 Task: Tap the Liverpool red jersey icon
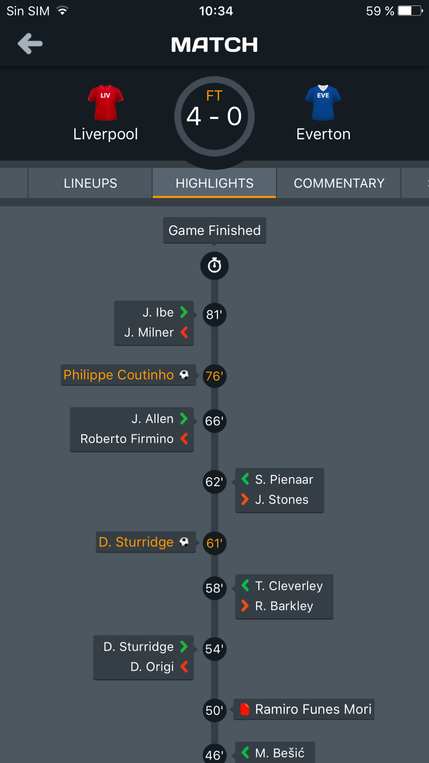coord(106,103)
